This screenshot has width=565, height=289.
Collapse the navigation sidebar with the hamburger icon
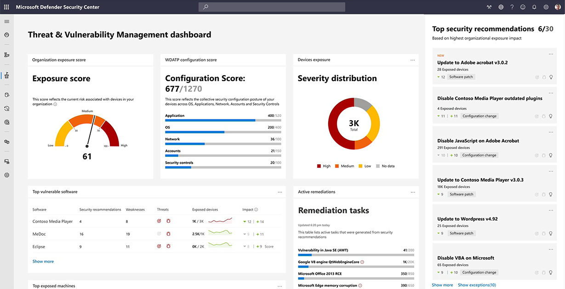pyautogui.click(x=6, y=21)
